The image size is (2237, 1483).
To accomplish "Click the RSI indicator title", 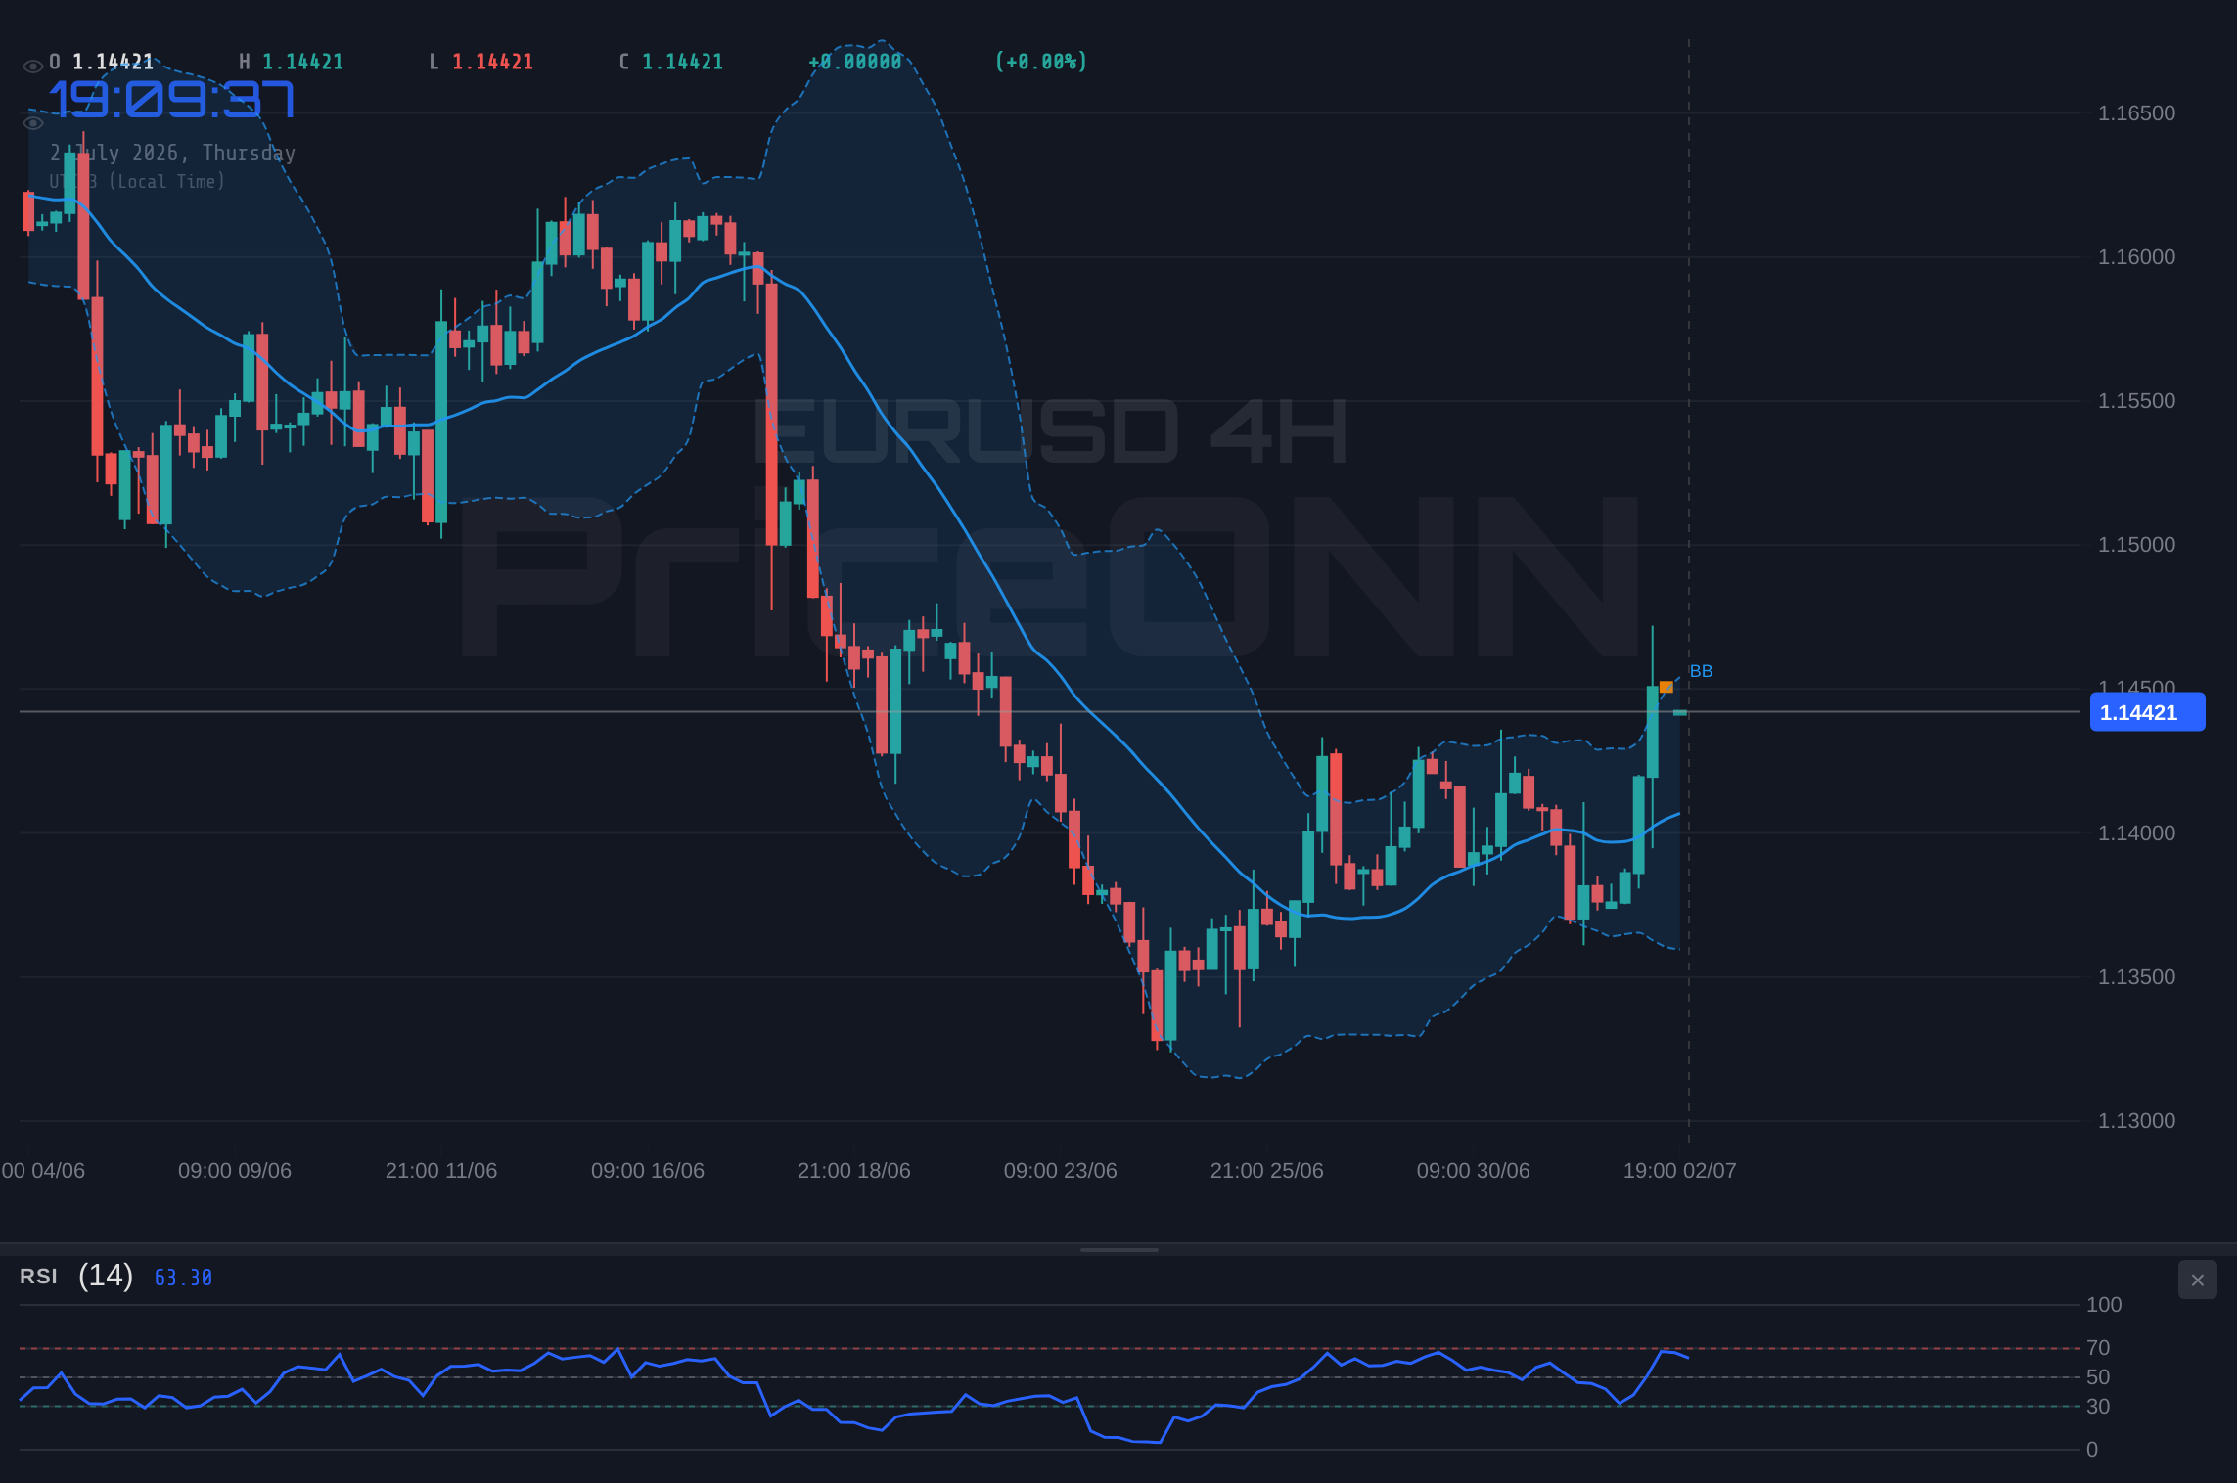I will 38,1277.
